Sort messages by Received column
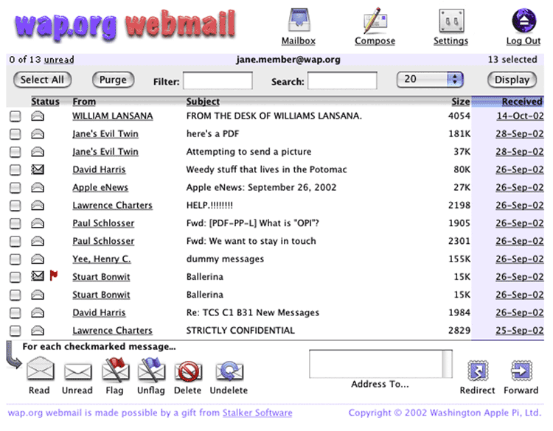 pyautogui.click(x=522, y=102)
